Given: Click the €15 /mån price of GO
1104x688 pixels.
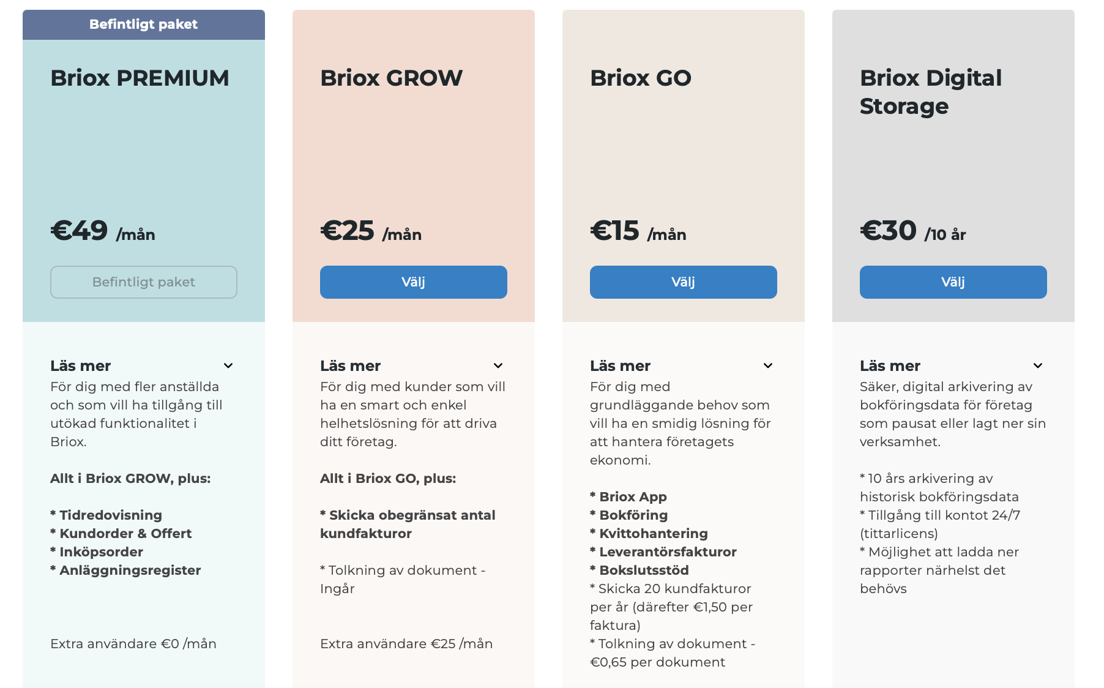Looking at the screenshot, I should 638,231.
